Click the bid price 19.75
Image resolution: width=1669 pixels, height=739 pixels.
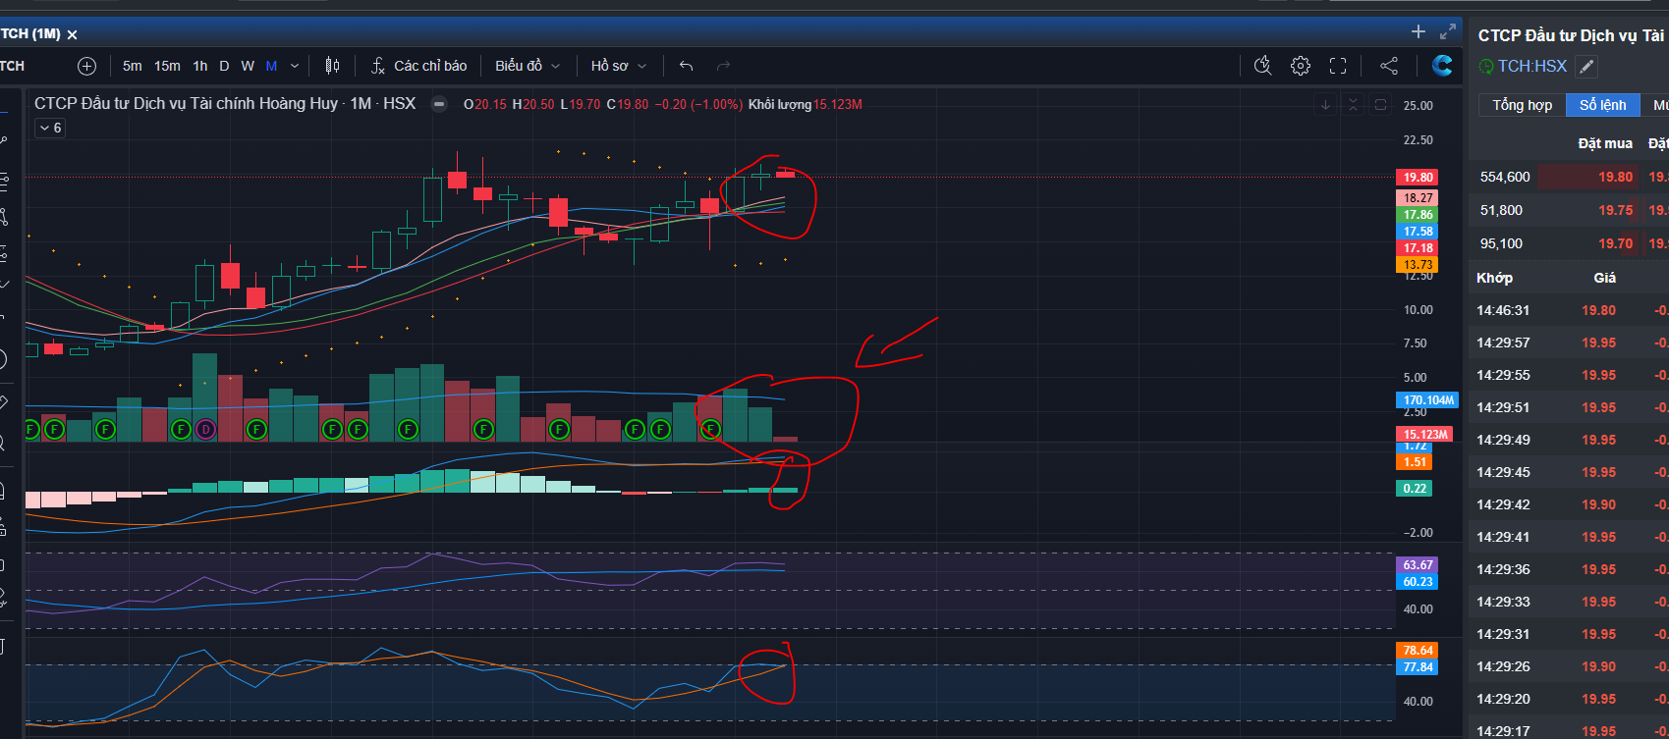[x=1615, y=210]
